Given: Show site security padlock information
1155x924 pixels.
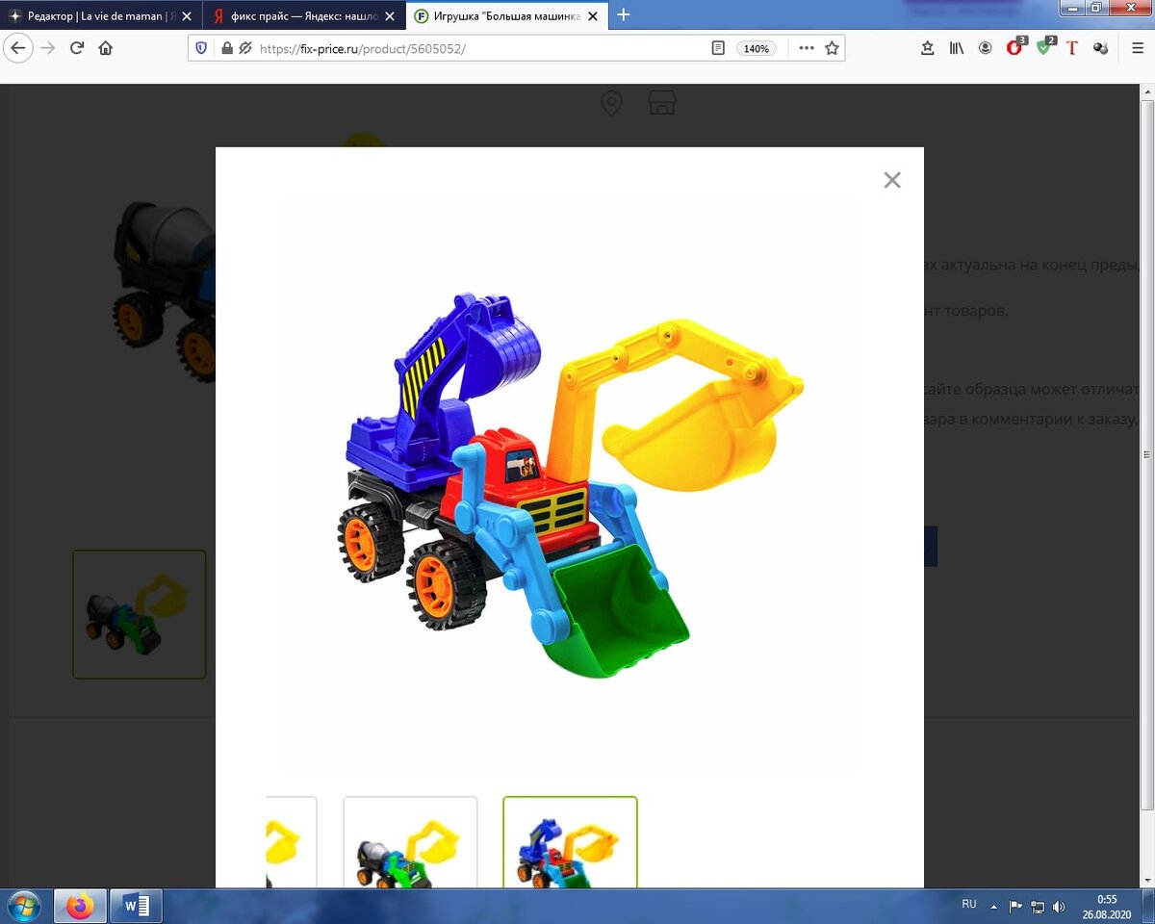Looking at the screenshot, I should [x=227, y=48].
